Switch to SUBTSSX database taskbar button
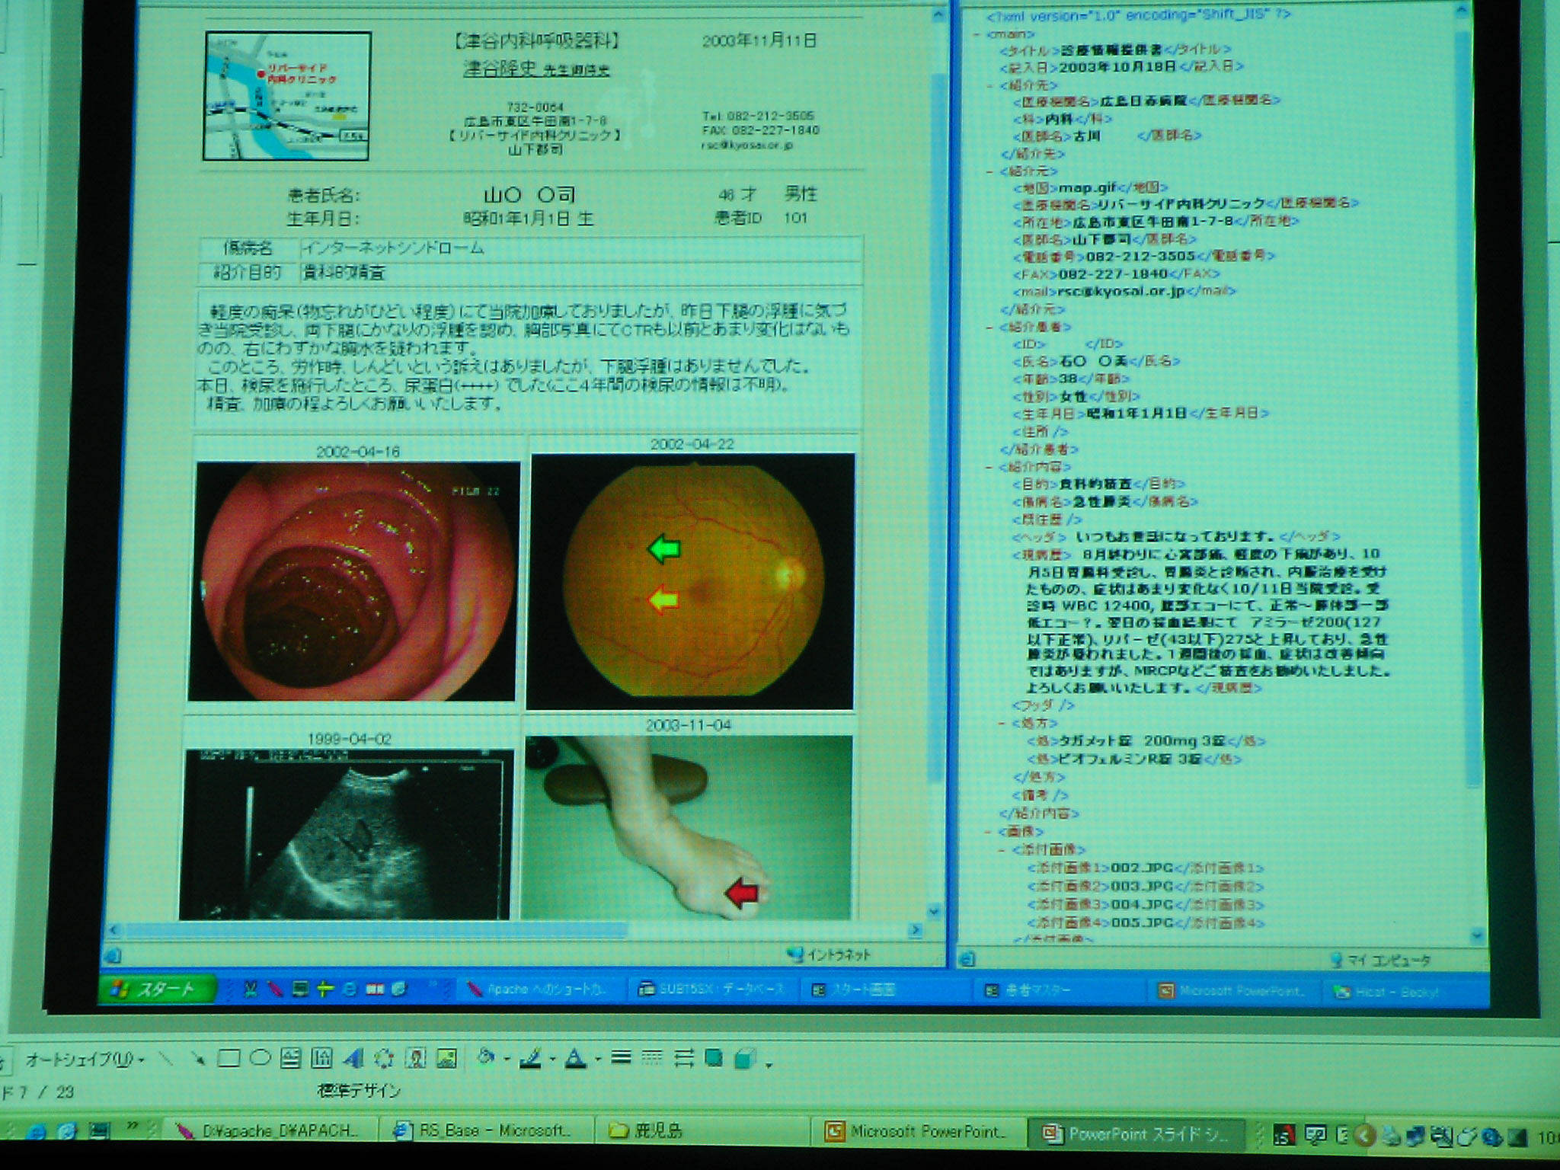 click(x=712, y=989)
